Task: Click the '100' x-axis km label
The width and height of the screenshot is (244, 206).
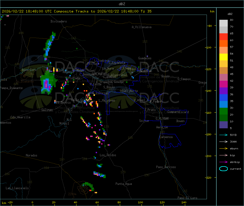Action: (140, 202)
